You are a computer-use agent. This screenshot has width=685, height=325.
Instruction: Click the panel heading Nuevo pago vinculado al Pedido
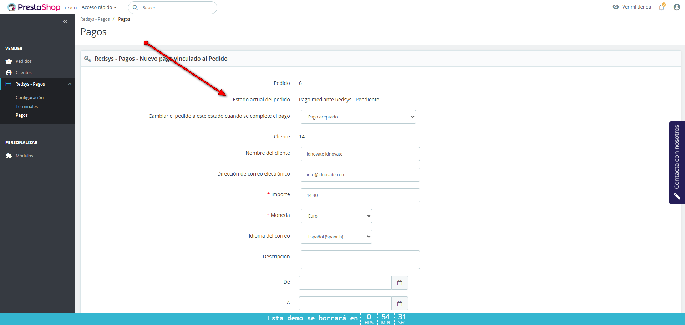[161, 59]
